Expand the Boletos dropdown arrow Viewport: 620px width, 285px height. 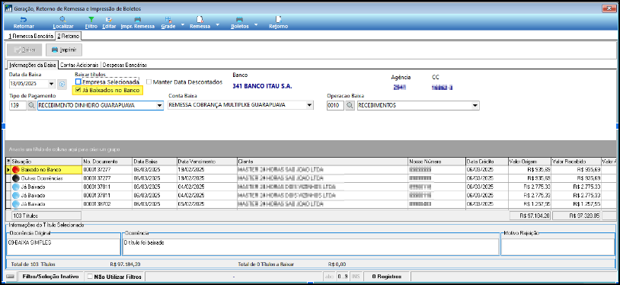coord(256,24)
